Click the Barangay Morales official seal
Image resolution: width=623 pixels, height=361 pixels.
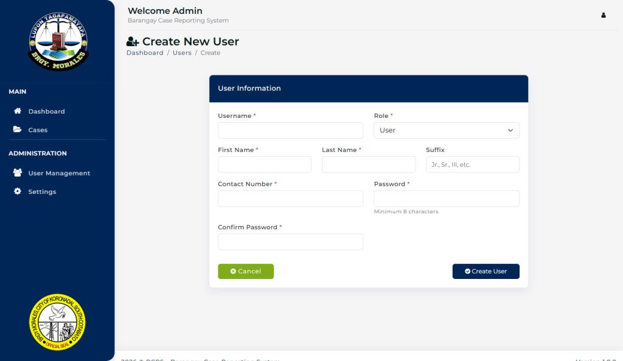57,322
